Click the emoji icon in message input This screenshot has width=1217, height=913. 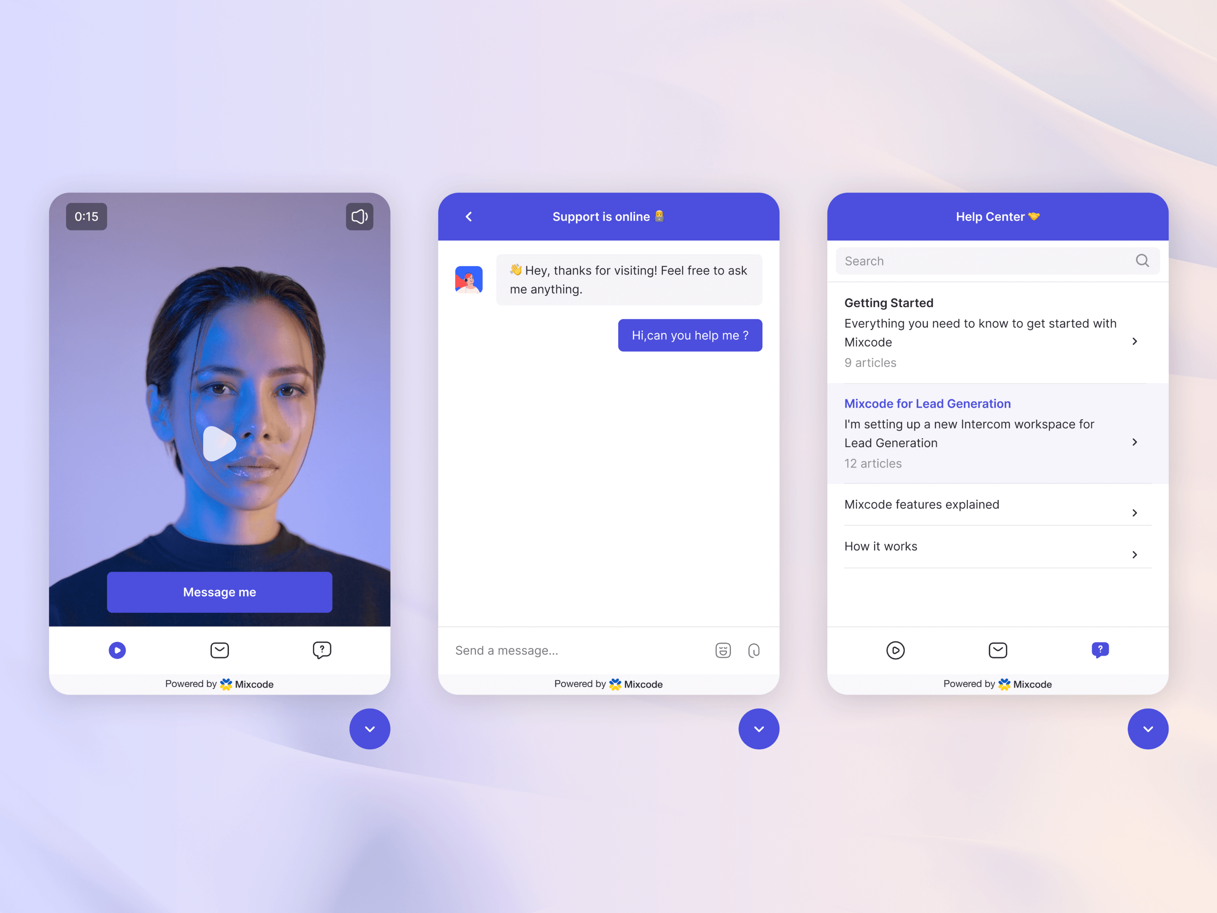[x=723, y=650]
